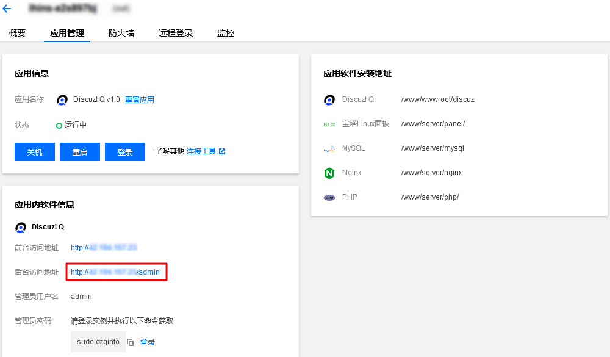Click the blue 登录 button

(x=125, y=152)
